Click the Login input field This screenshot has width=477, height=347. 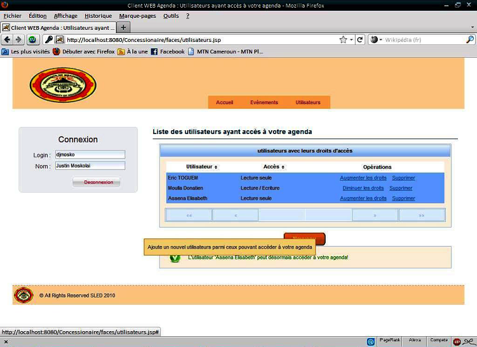pos(90,154)
